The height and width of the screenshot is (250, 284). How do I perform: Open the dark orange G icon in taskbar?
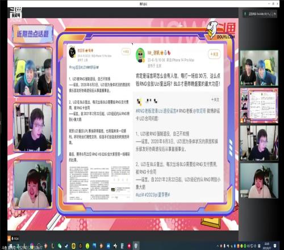point(81,246)
